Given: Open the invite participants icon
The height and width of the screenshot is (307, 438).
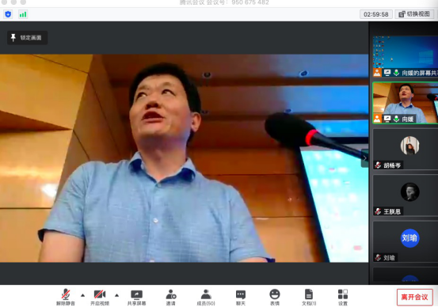Looking at the screenshot, I should tap(170, 298).
